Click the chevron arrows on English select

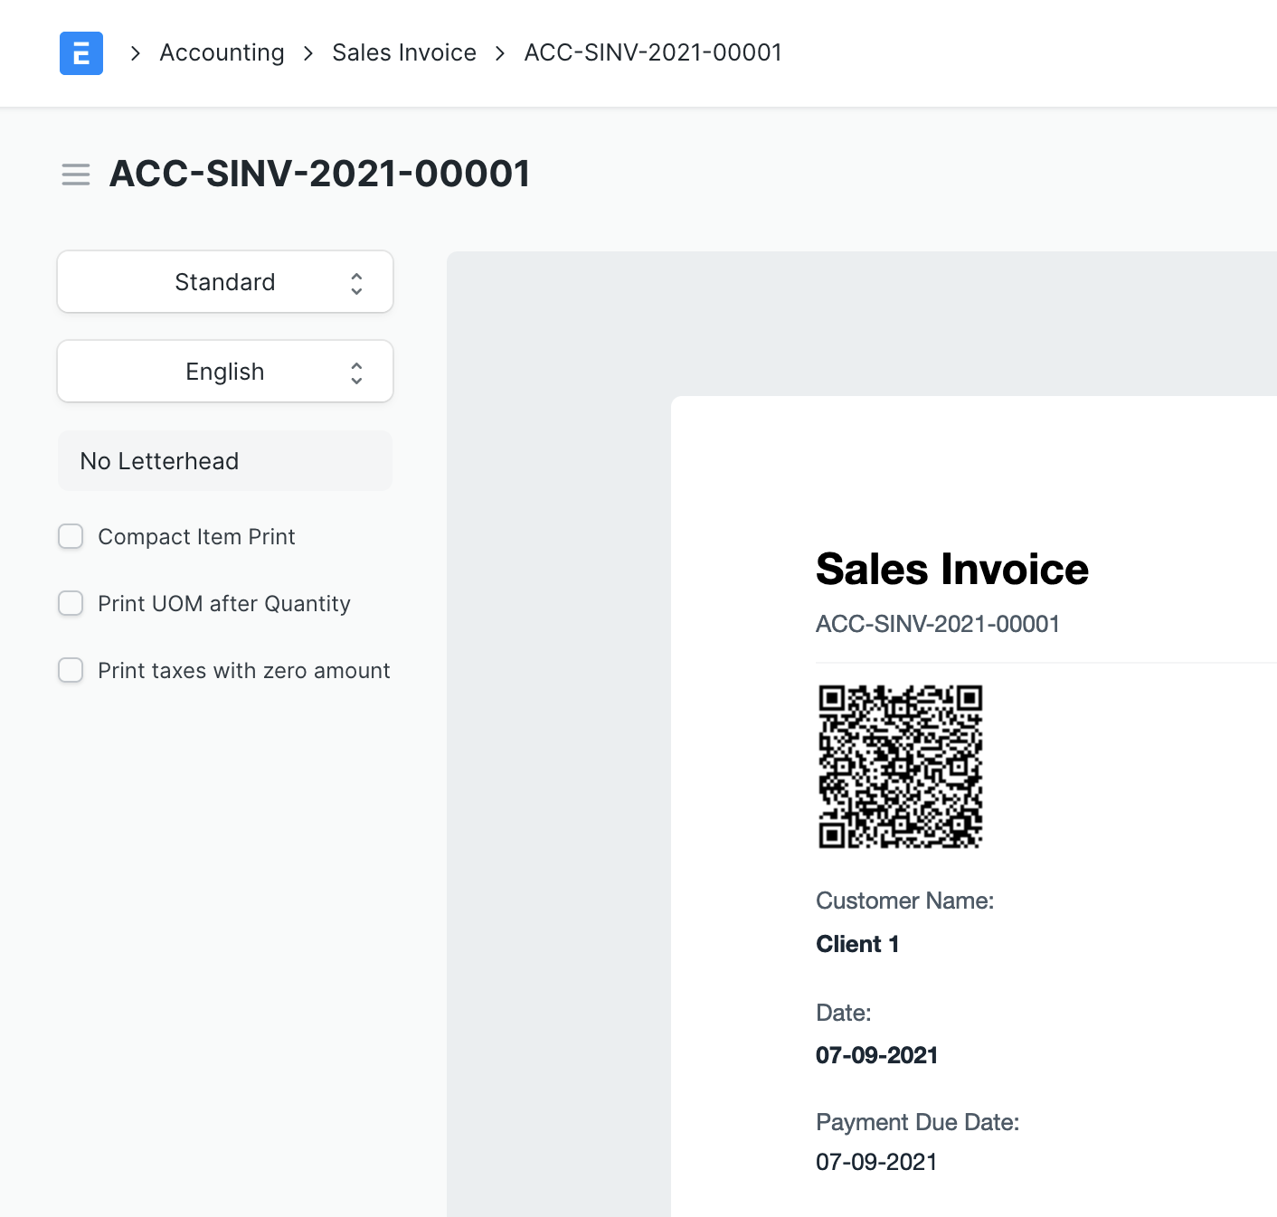pyautogui.click(x=356, y=373)
